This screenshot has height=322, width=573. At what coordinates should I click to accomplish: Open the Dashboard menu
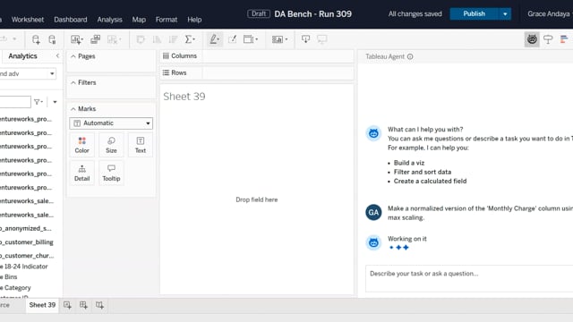(x=71, y=20)
